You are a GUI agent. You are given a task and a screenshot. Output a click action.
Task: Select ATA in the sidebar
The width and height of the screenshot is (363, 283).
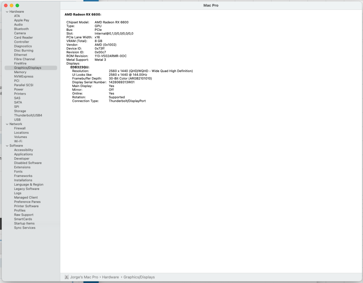[17, 16]
